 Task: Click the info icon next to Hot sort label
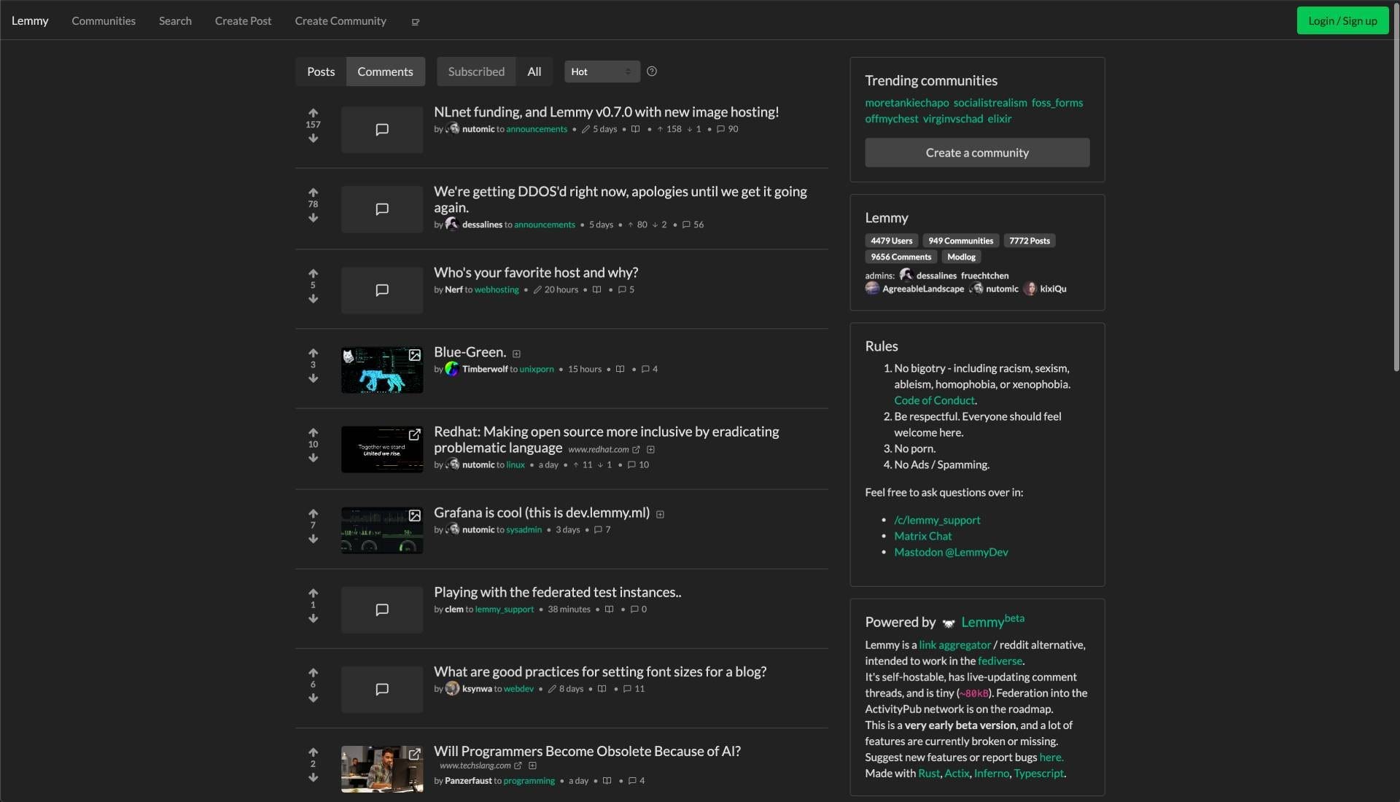click(651, 70)
